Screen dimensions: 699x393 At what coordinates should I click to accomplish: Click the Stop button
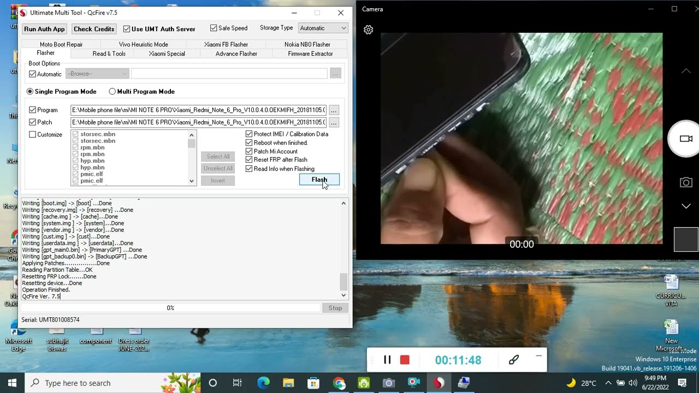(335, 308)
